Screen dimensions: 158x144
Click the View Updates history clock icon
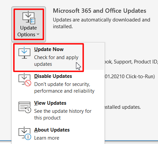[28, 110]
